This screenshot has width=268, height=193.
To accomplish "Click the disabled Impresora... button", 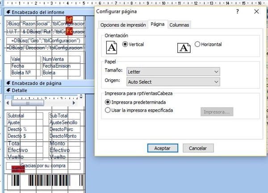I will click(217, 112).
